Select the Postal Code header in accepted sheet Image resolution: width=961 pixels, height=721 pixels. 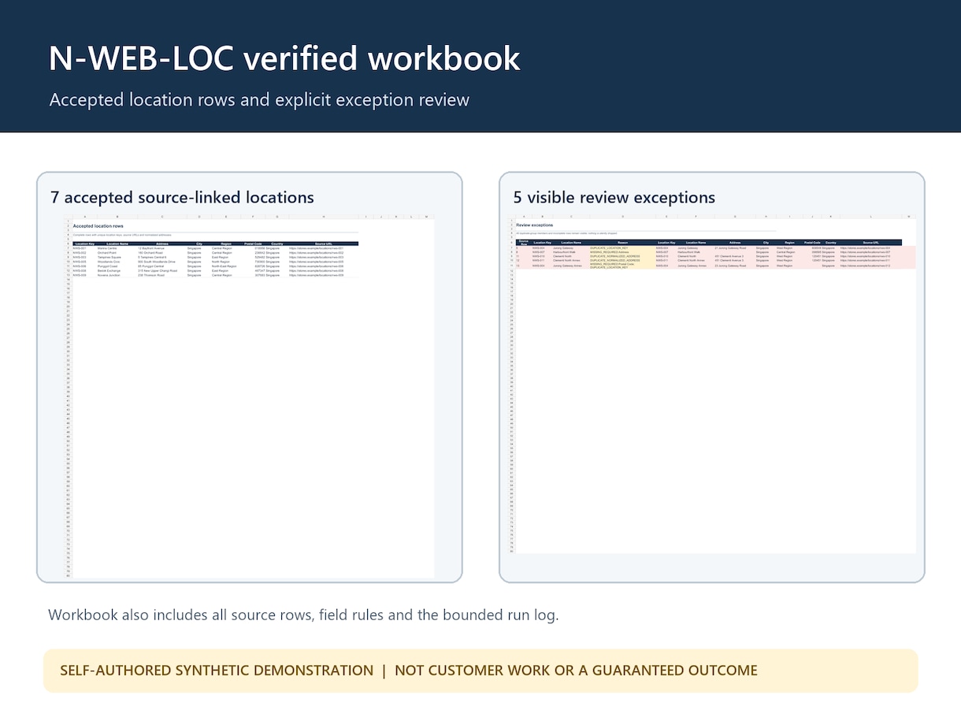[x=253, y=243]
